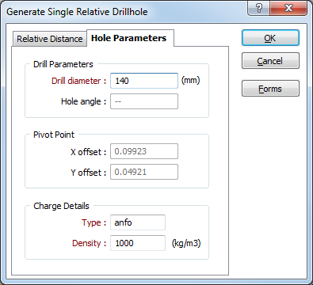Click the Density field showing 1000

click(138, 243)
